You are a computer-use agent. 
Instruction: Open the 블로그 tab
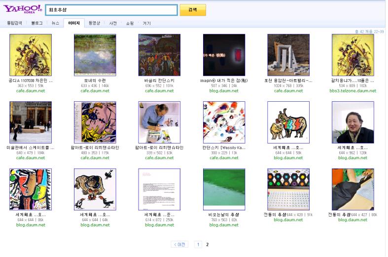[x=37, y=23]
